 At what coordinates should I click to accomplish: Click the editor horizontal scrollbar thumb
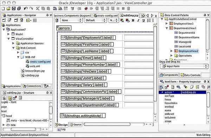click(x=107, y=124)
